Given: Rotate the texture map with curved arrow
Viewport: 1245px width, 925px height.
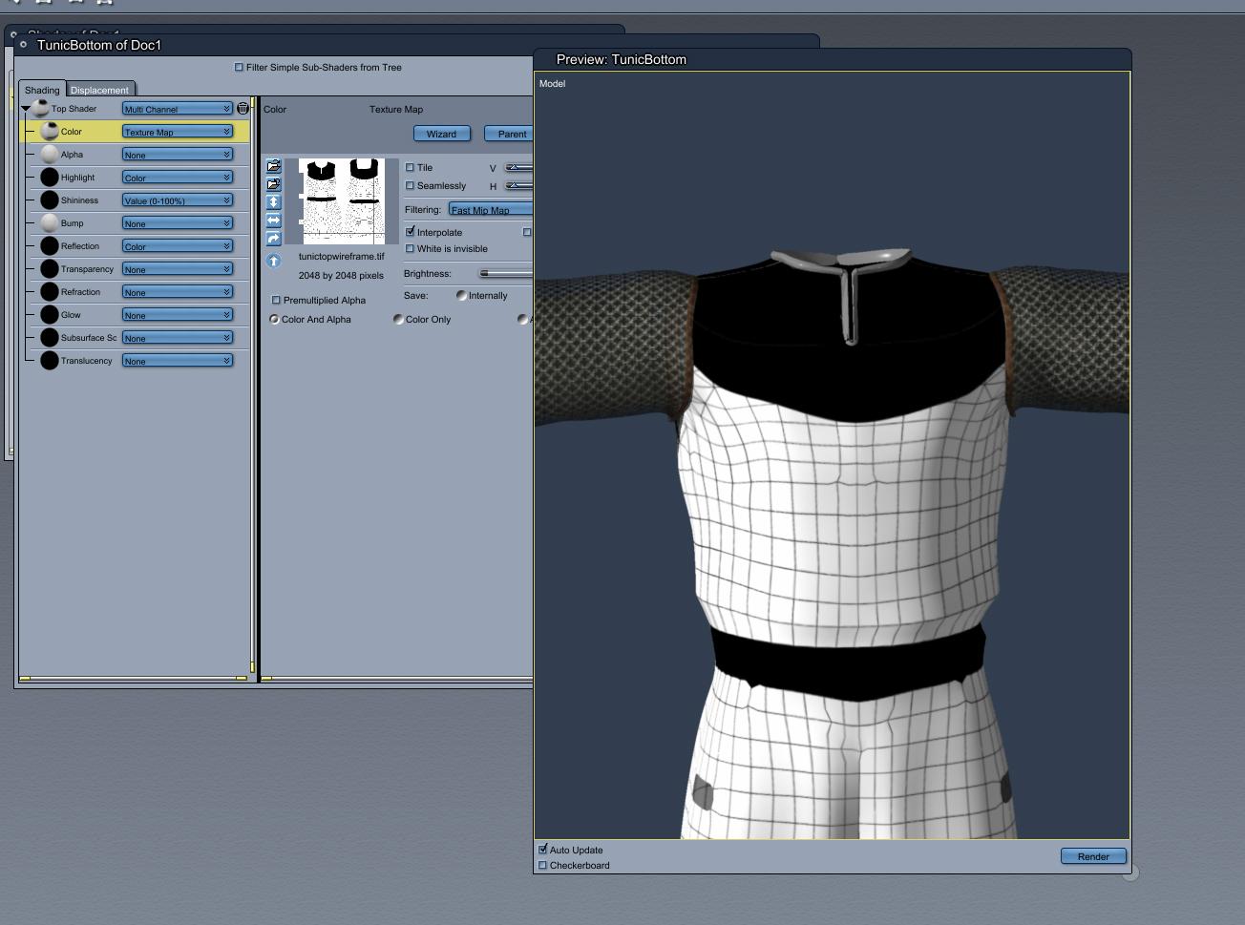Looking at the screenshot, I should pyautogui.click(x=274, y=239).
